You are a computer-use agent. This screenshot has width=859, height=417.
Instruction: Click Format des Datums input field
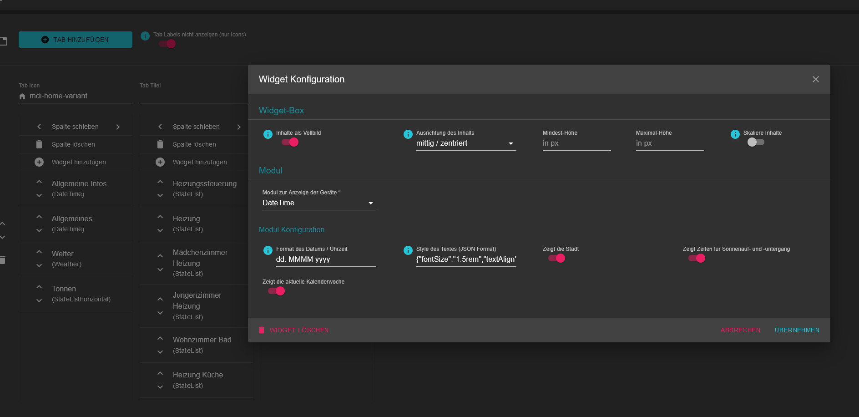click(x=326, y=259)
